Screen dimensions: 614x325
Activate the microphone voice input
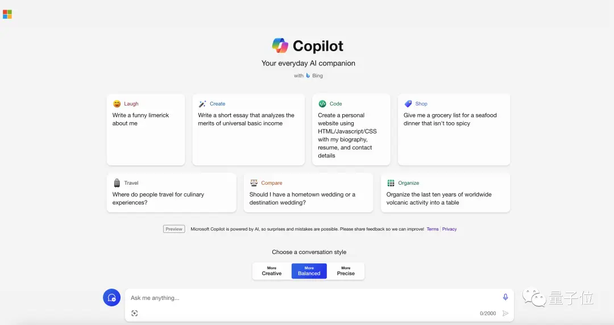[x=505, y=297]
